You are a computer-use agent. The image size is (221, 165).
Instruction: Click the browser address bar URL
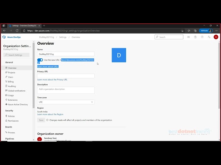[64, 31]
